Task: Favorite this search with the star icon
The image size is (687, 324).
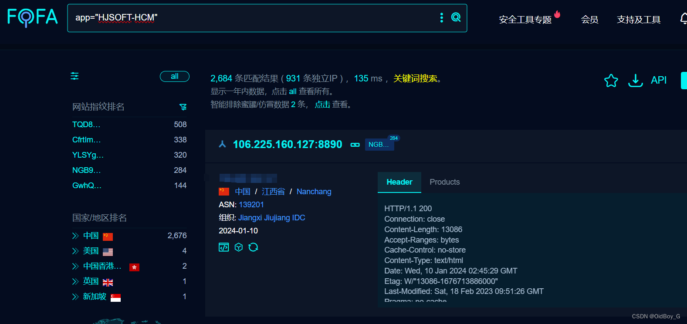Action: [x=611, y=80]
